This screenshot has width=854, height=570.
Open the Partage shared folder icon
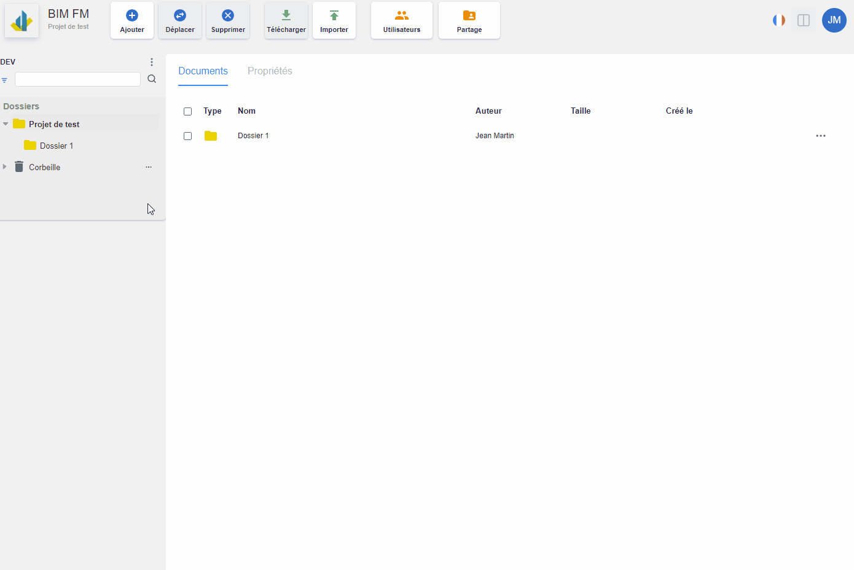pyautogui.click(x=469, y=15)
